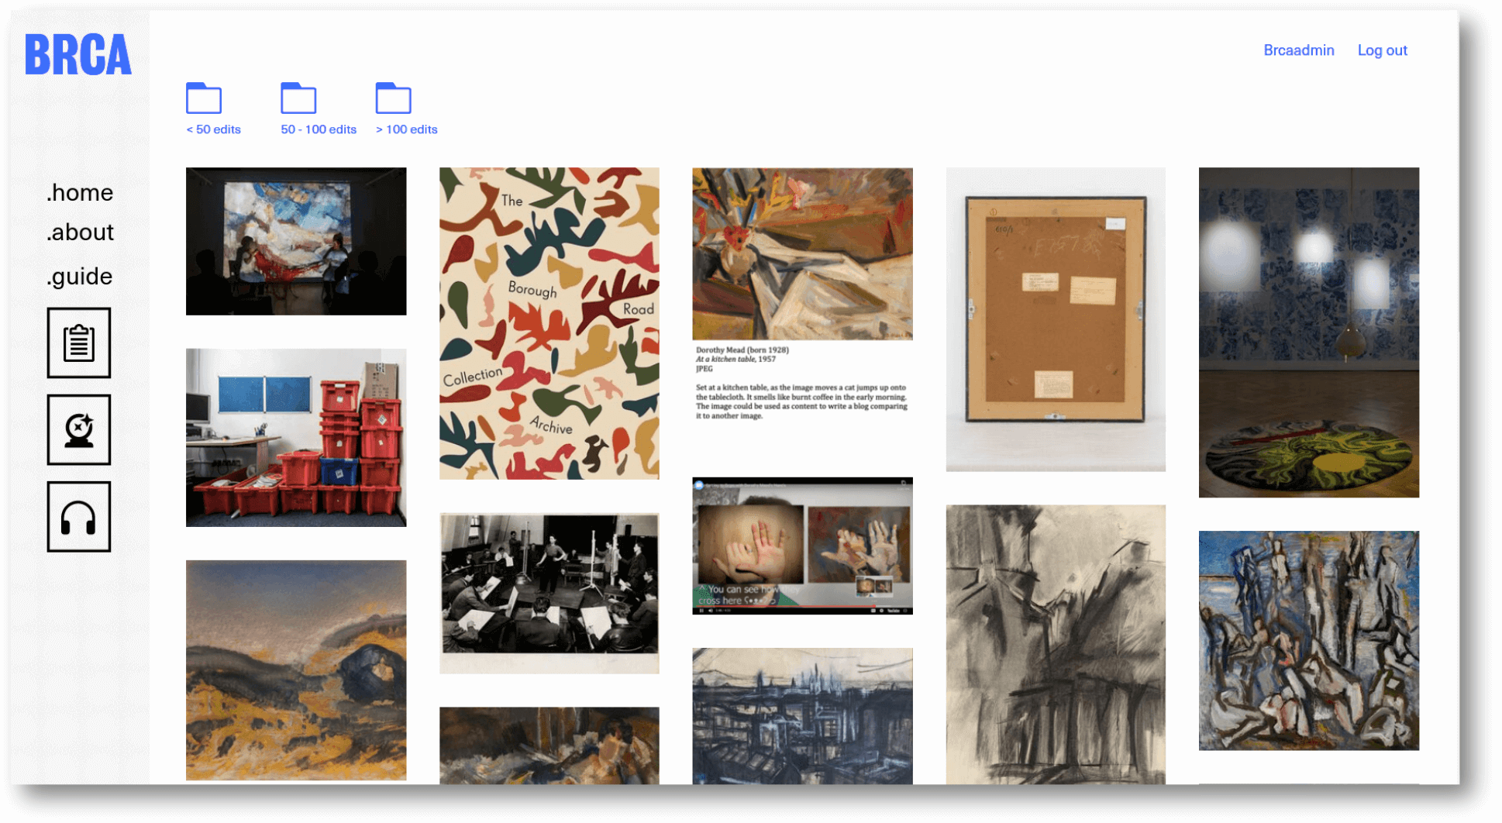Click the BRCA logo
Viewport: 1502px width, 823px height.
[x=78, y=53]
